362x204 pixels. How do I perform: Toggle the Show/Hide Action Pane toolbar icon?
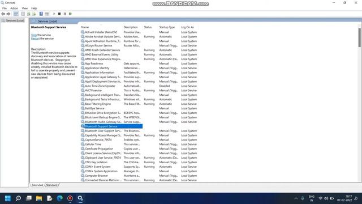pos(46,14)
